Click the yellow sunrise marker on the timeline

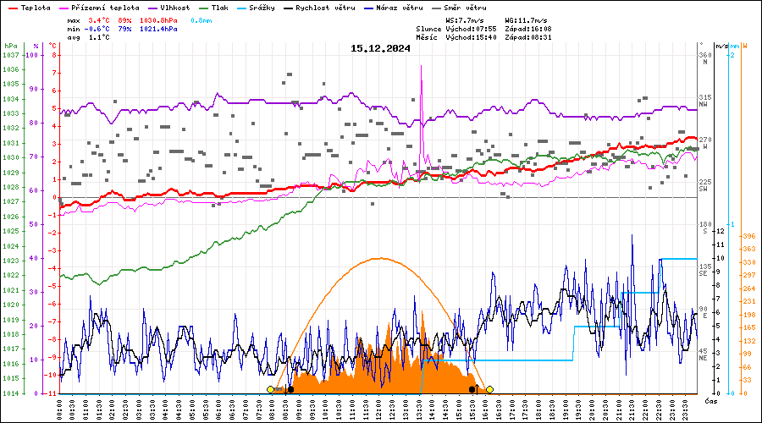(x=271, y=389)
